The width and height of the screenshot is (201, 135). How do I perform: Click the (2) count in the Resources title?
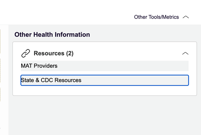pos(70,54)
